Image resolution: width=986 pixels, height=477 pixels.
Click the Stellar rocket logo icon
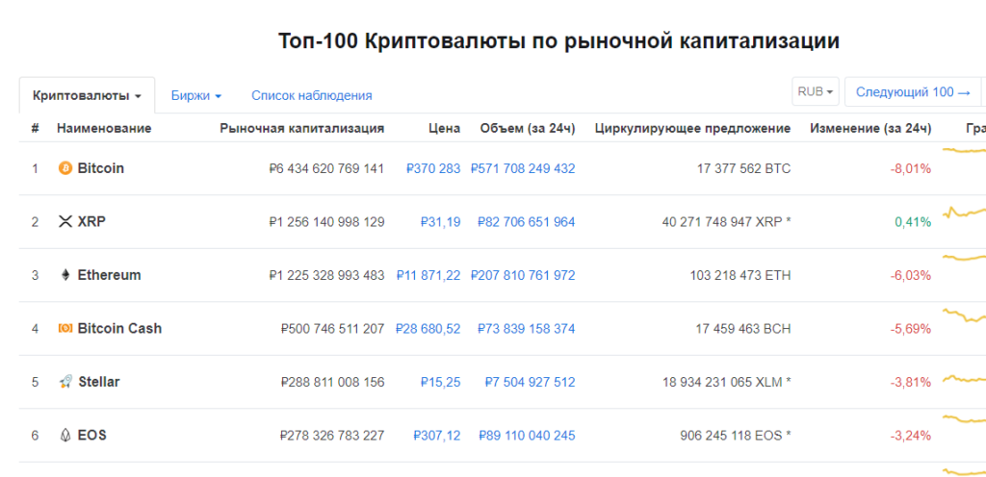[x=65, y=382]
